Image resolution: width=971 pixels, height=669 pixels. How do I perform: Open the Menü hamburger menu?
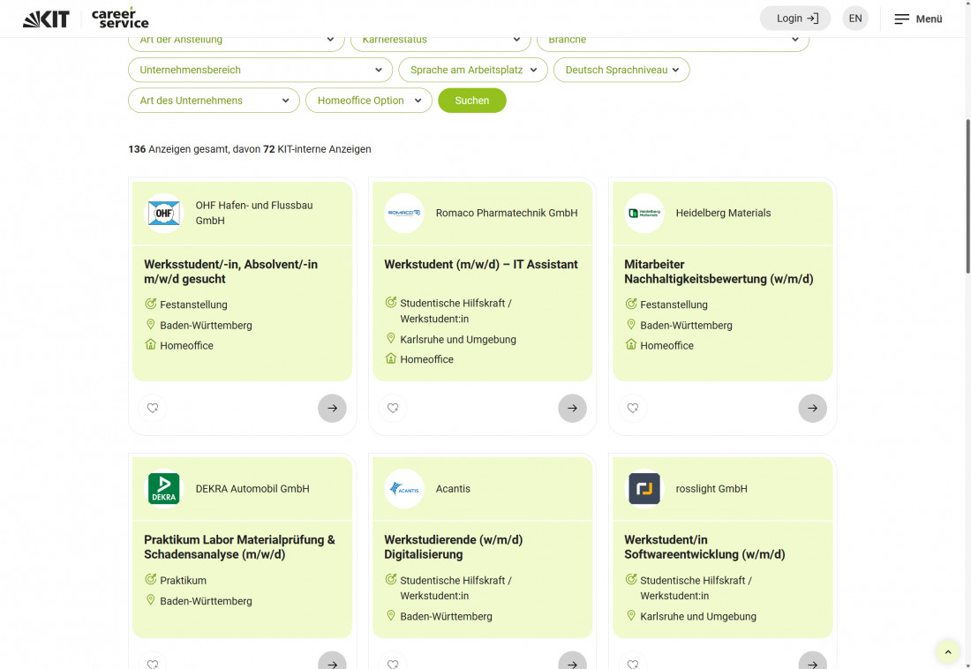pyautogui.click(x=918, y=19)
